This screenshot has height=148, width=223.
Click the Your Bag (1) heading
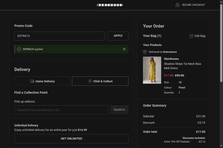pos(152,36)
